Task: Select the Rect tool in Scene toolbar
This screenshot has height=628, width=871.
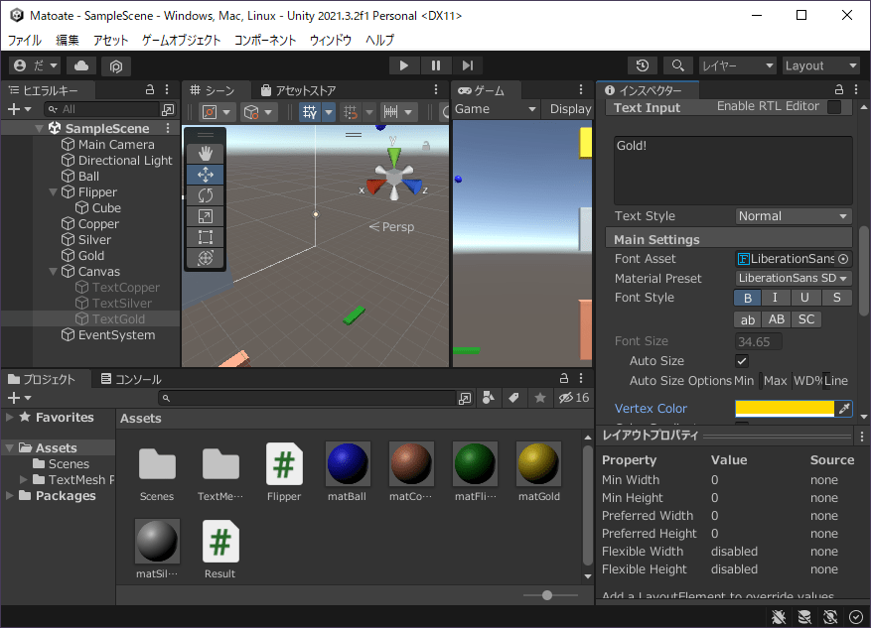Action: [x=205, y=237]
